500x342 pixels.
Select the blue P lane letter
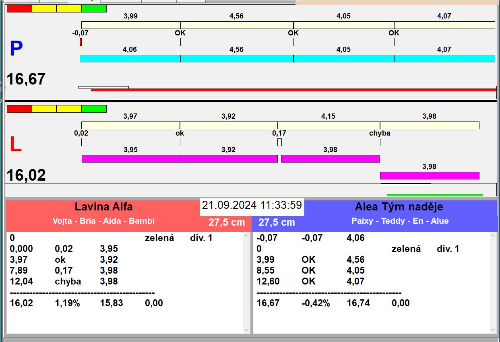16,49
